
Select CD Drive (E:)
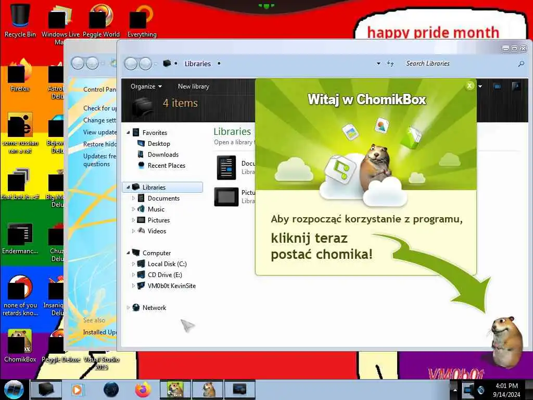point(164,275)
